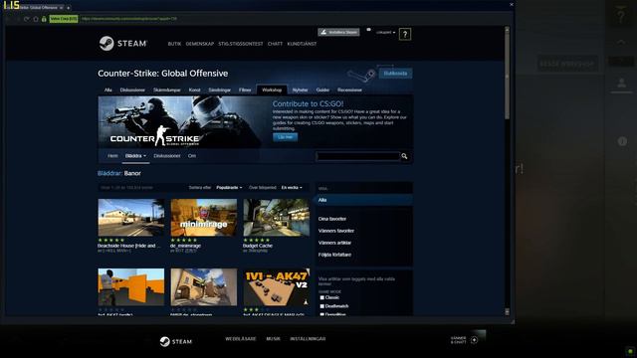Switch to the Guider tab

(322, 90)
